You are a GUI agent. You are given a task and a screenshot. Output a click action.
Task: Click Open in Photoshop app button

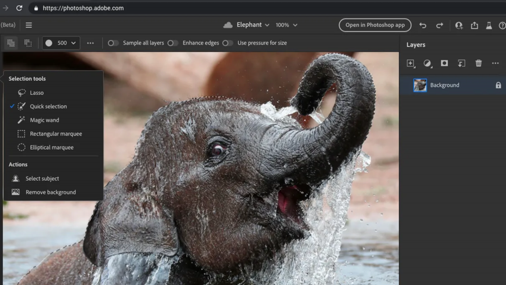click(375, 25)
